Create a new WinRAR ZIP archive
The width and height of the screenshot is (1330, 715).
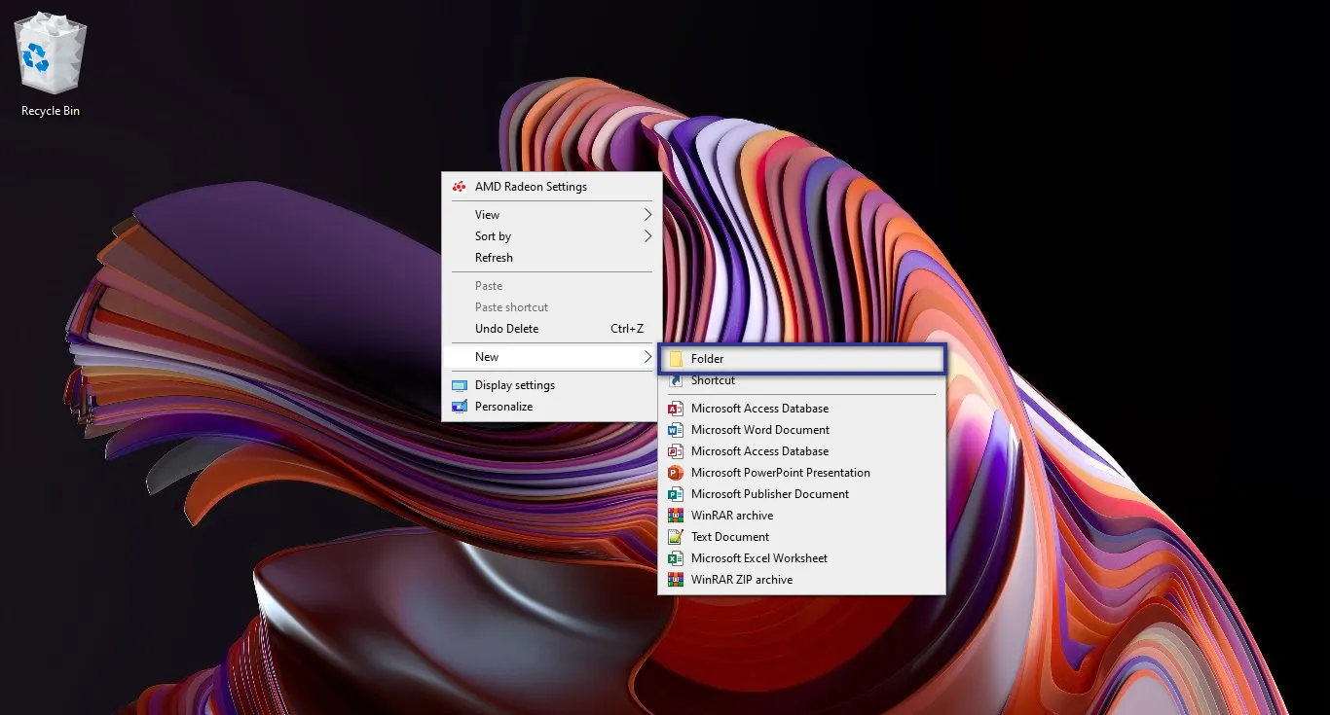pos(744,579)
